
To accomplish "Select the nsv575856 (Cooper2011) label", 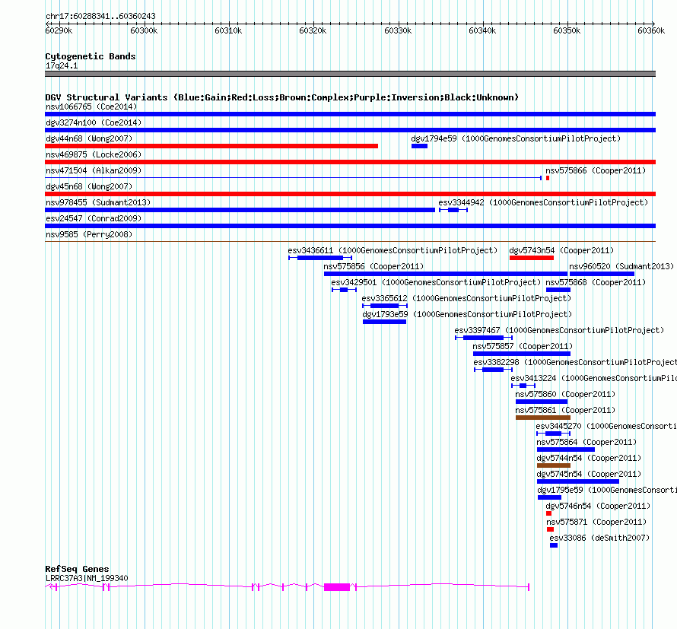I will [x=373, y=266].
